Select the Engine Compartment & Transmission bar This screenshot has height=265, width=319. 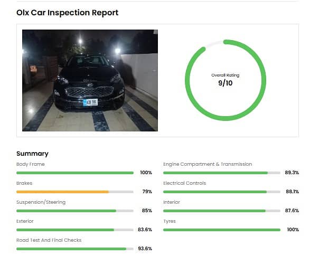pyautogui.click(x=221, y=173)
